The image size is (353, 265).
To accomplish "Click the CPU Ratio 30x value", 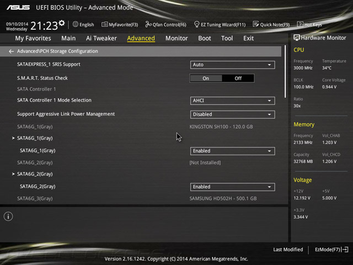I will pos(297,106).
